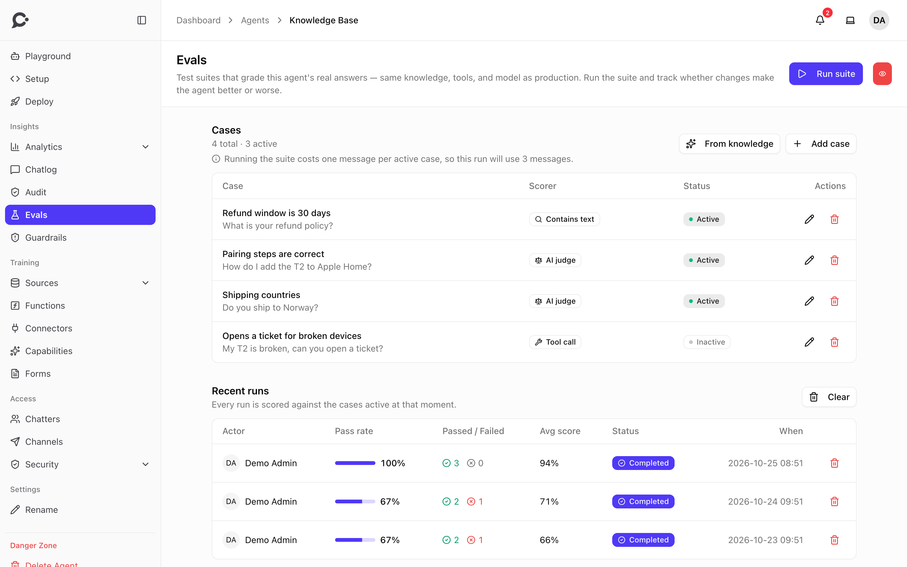Delete the 2026-10-24 09:51 run
907x567 pixels.
tap(834, 501)
